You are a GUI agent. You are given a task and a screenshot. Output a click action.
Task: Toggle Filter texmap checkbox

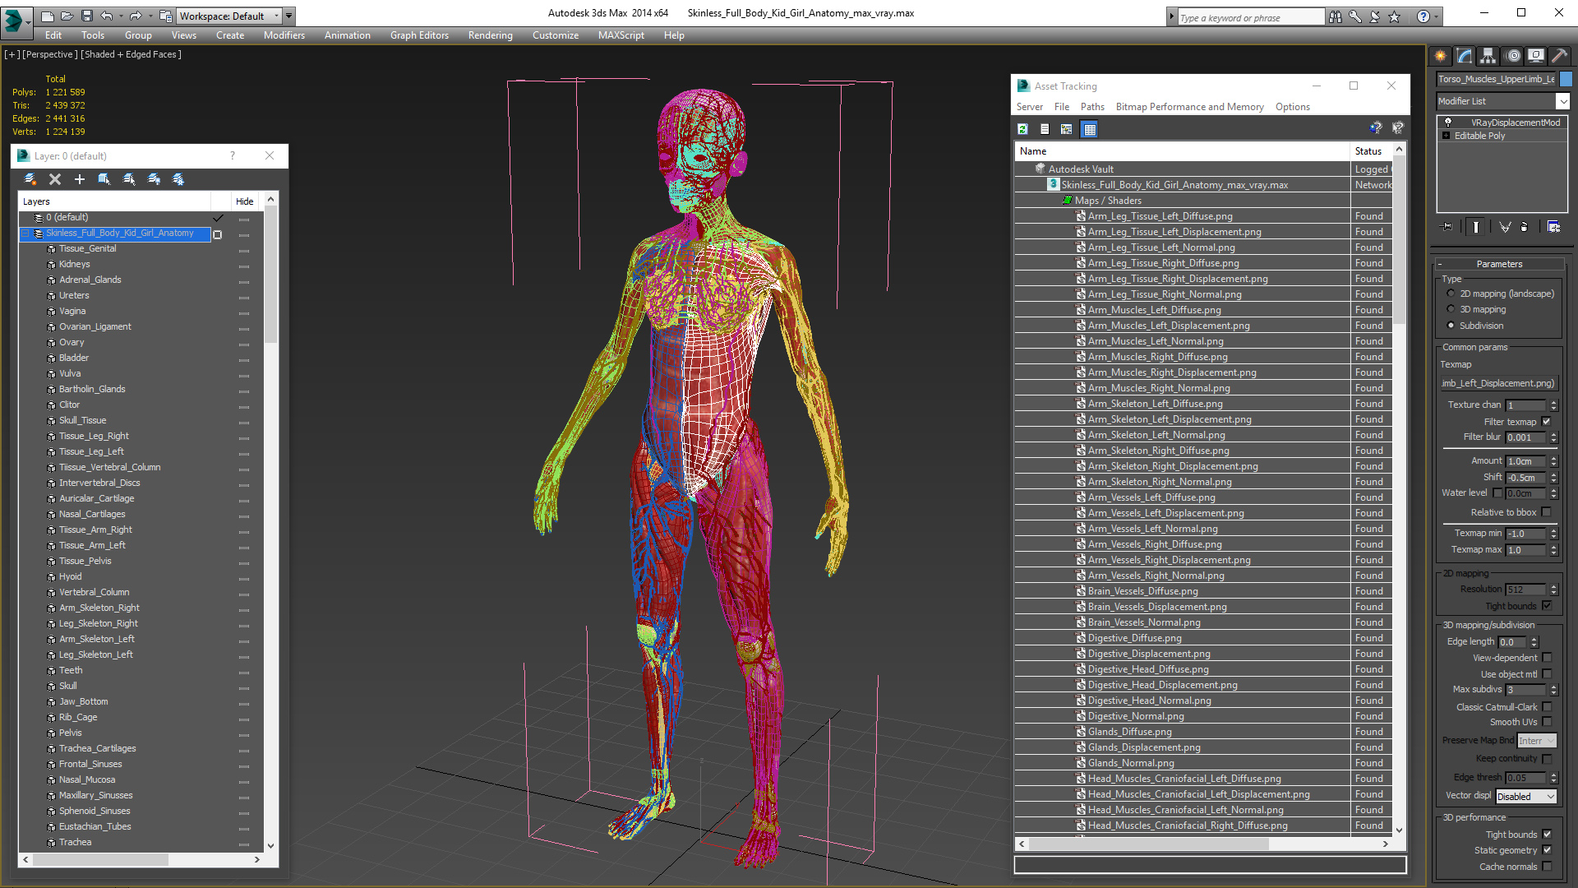pos(1547,422)
